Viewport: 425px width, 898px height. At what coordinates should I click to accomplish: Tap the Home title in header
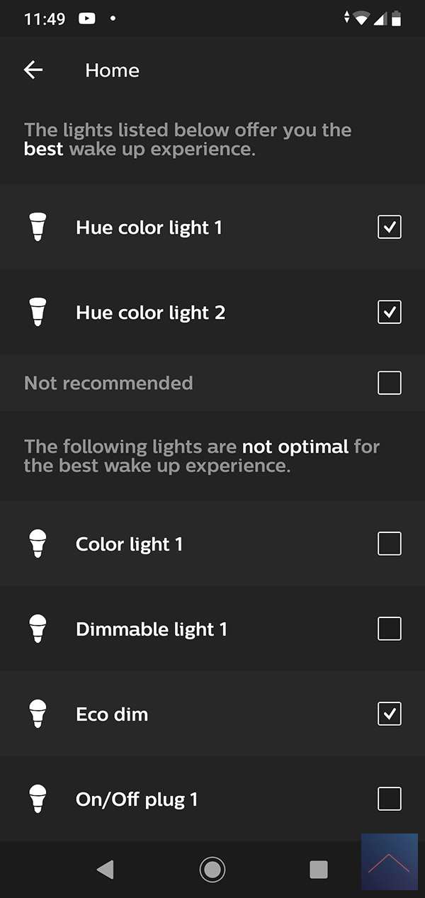tap(112, 70)
